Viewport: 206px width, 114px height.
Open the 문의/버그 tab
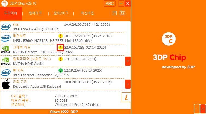click(61, 13)
